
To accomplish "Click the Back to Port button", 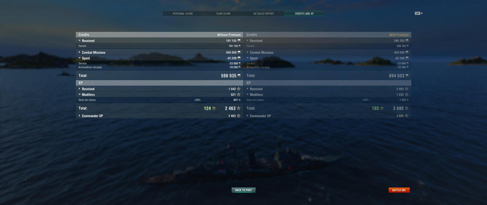I will click(x=243, y=190).
